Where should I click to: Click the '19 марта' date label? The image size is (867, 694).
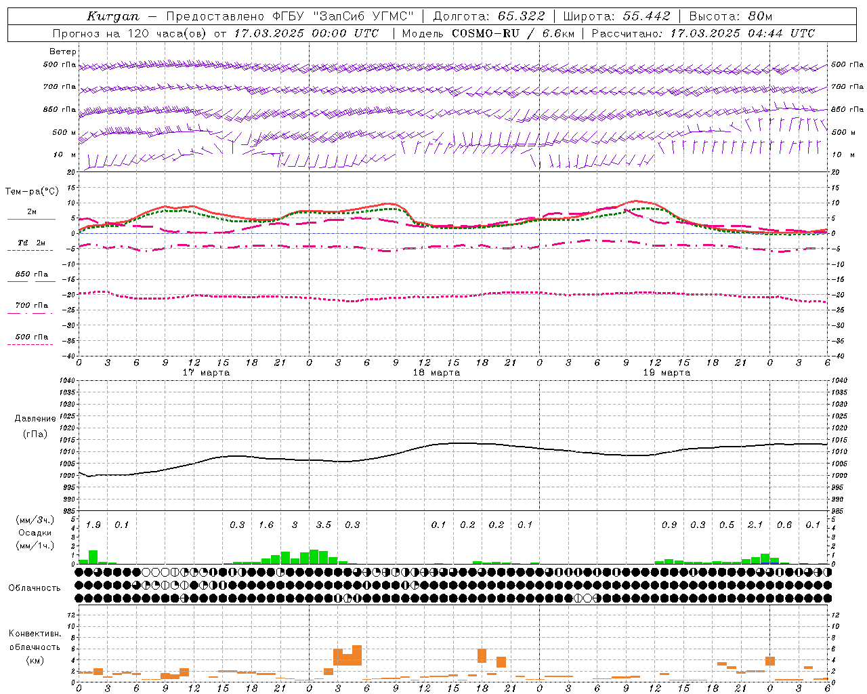(x=667, y=372)
